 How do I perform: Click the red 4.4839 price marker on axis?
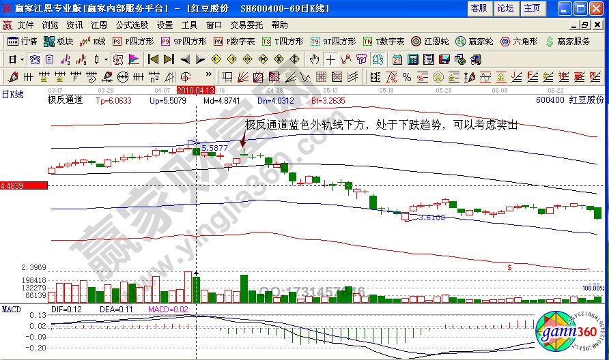coord(24,185)
